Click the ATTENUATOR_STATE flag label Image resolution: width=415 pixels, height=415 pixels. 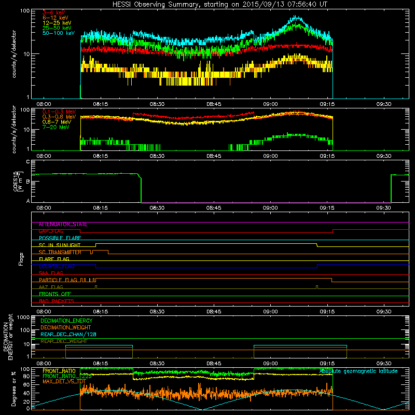(63, 225)
